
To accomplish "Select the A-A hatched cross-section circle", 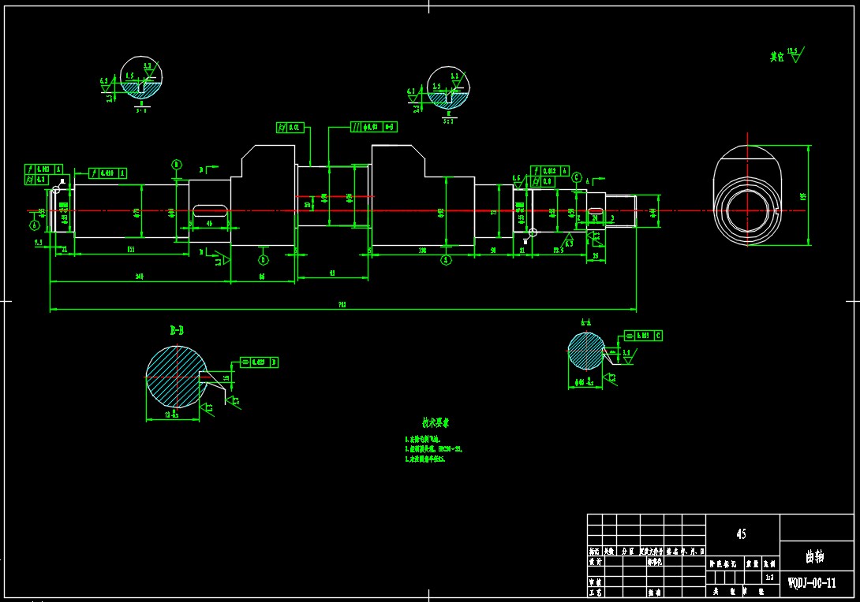I will coord(585,351).
